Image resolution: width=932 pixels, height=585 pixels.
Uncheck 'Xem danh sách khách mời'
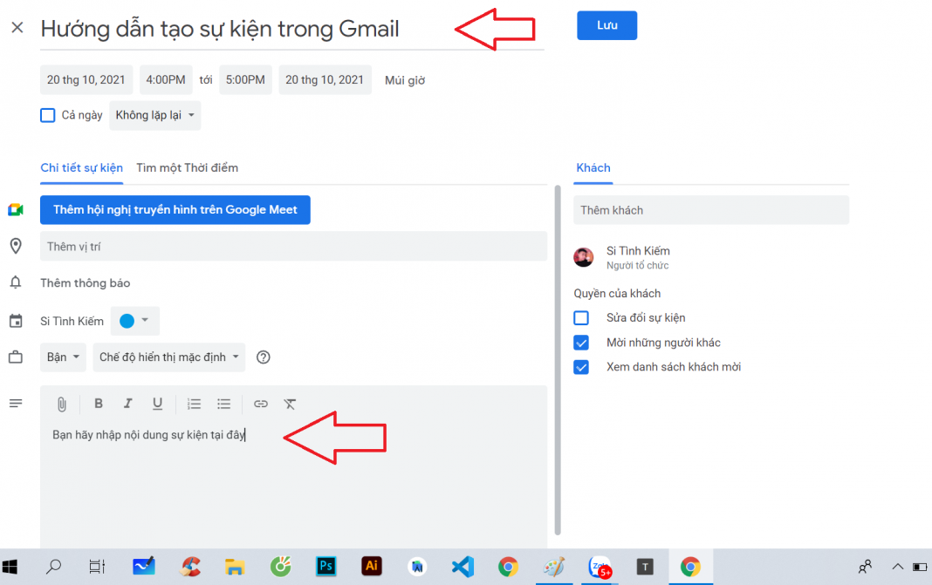coord(581,367)
